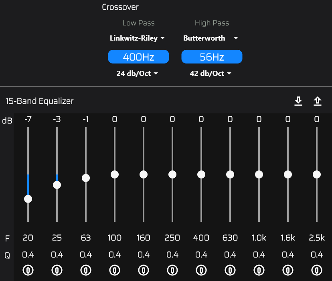Open the Butterworth high pass filter dropdown
The image size is (332, 281).
pos(211,38)
